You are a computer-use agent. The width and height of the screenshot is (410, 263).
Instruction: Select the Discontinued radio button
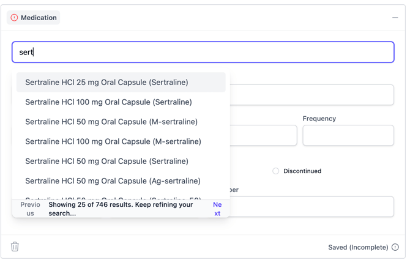(x=275, y=171)
